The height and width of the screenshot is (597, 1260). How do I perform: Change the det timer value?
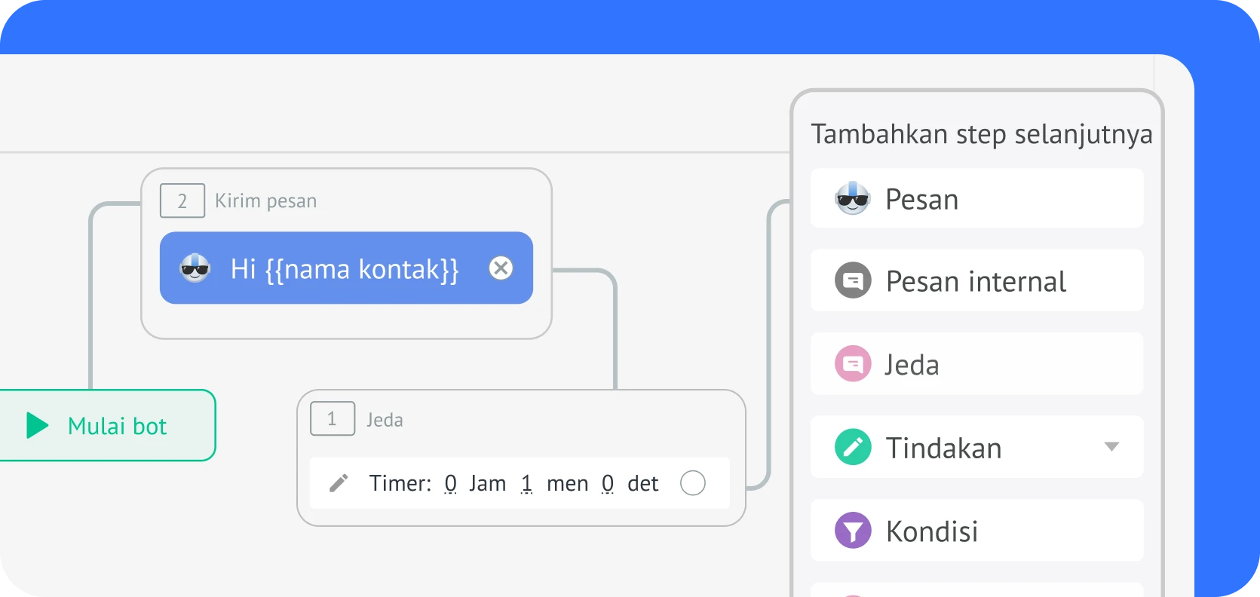(x=608, y=483)
